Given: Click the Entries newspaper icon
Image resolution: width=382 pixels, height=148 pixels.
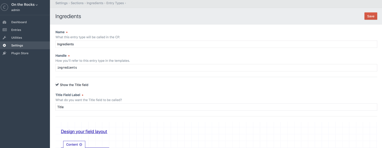Looking at the screenshot, I should pyautogui.click(x=5, y=30).
